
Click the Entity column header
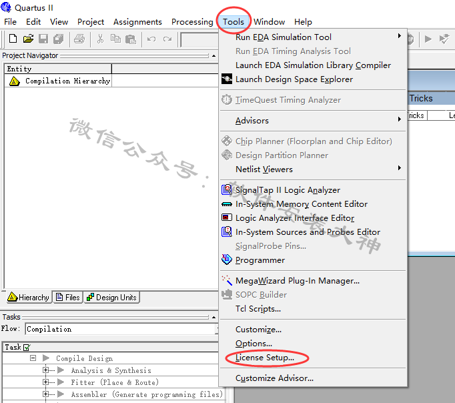(58, 69)
